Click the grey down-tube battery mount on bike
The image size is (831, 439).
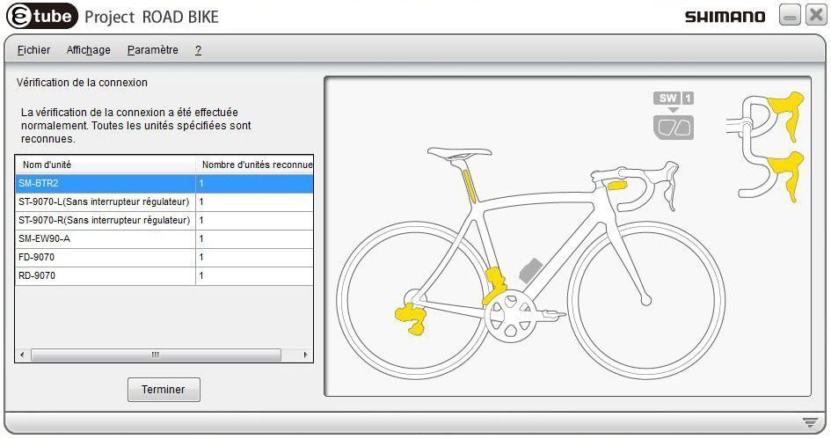point(530,270)
